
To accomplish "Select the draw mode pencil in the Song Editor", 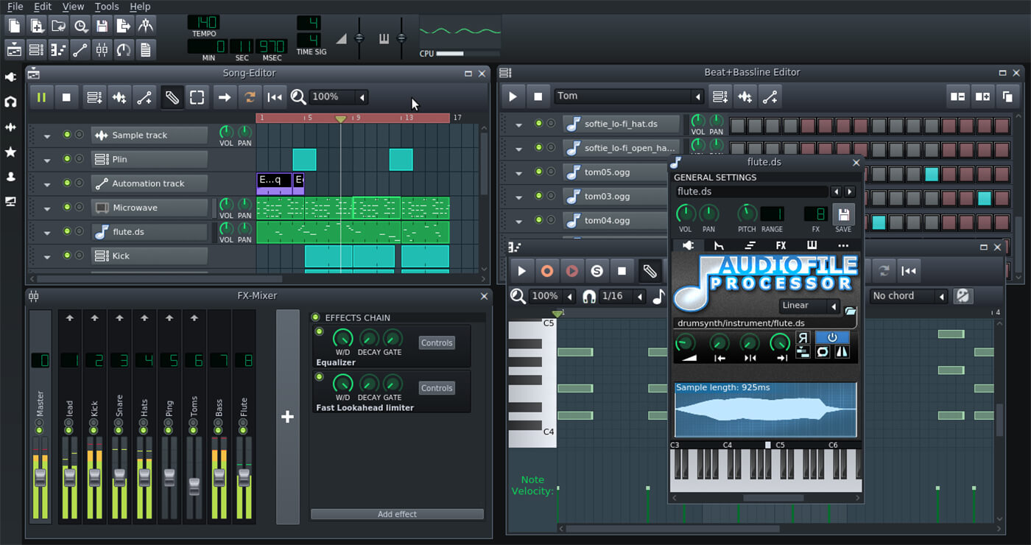I will coord(172,96).
